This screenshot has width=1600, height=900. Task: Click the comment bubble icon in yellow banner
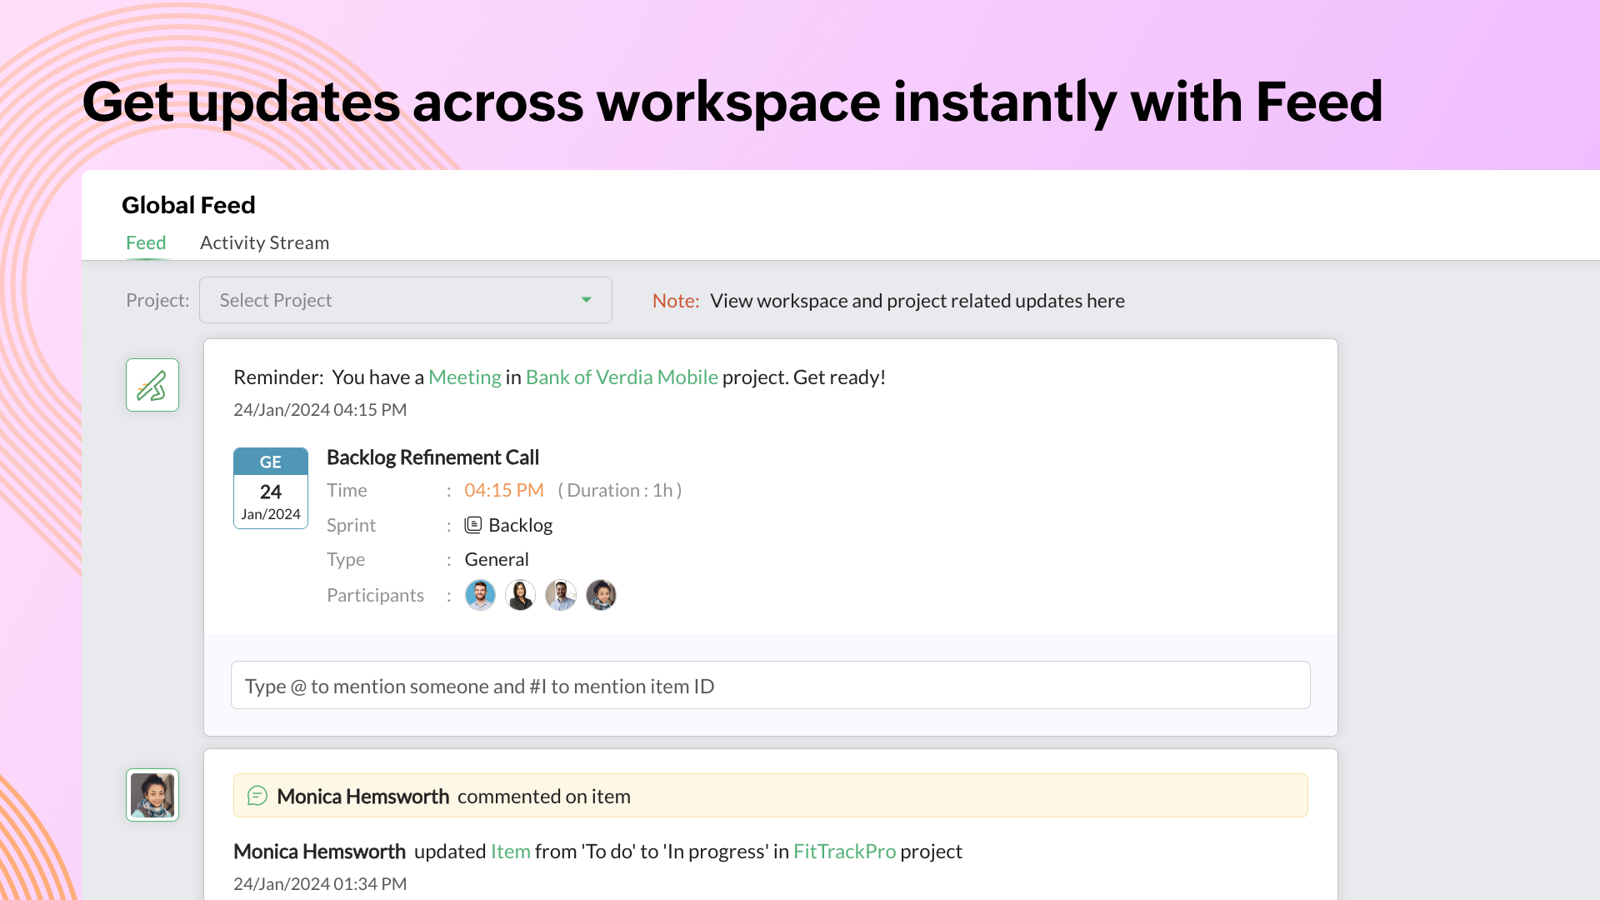[x=257, y=796]
